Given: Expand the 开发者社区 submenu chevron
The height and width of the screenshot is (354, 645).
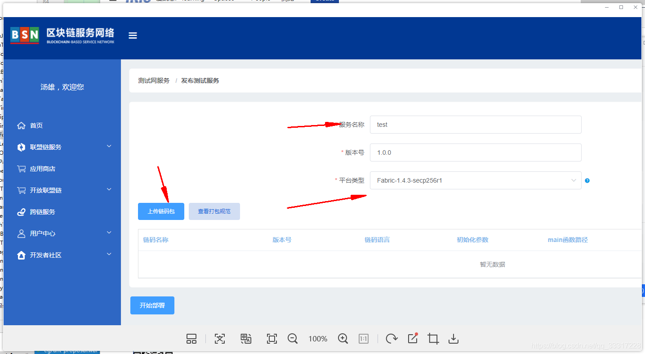Looking at the screenshot, I should [x=109, y=254].
